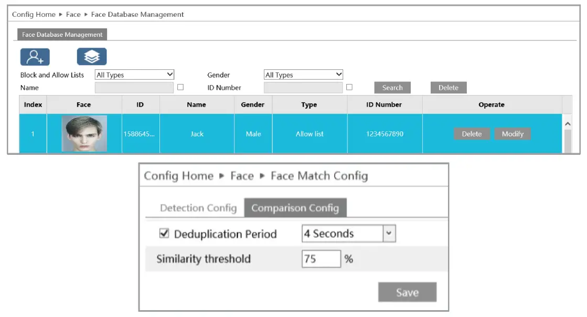587x317 pixels.
Task: Click the table scrollbar up arrow
Action: (x=568, y=124)
